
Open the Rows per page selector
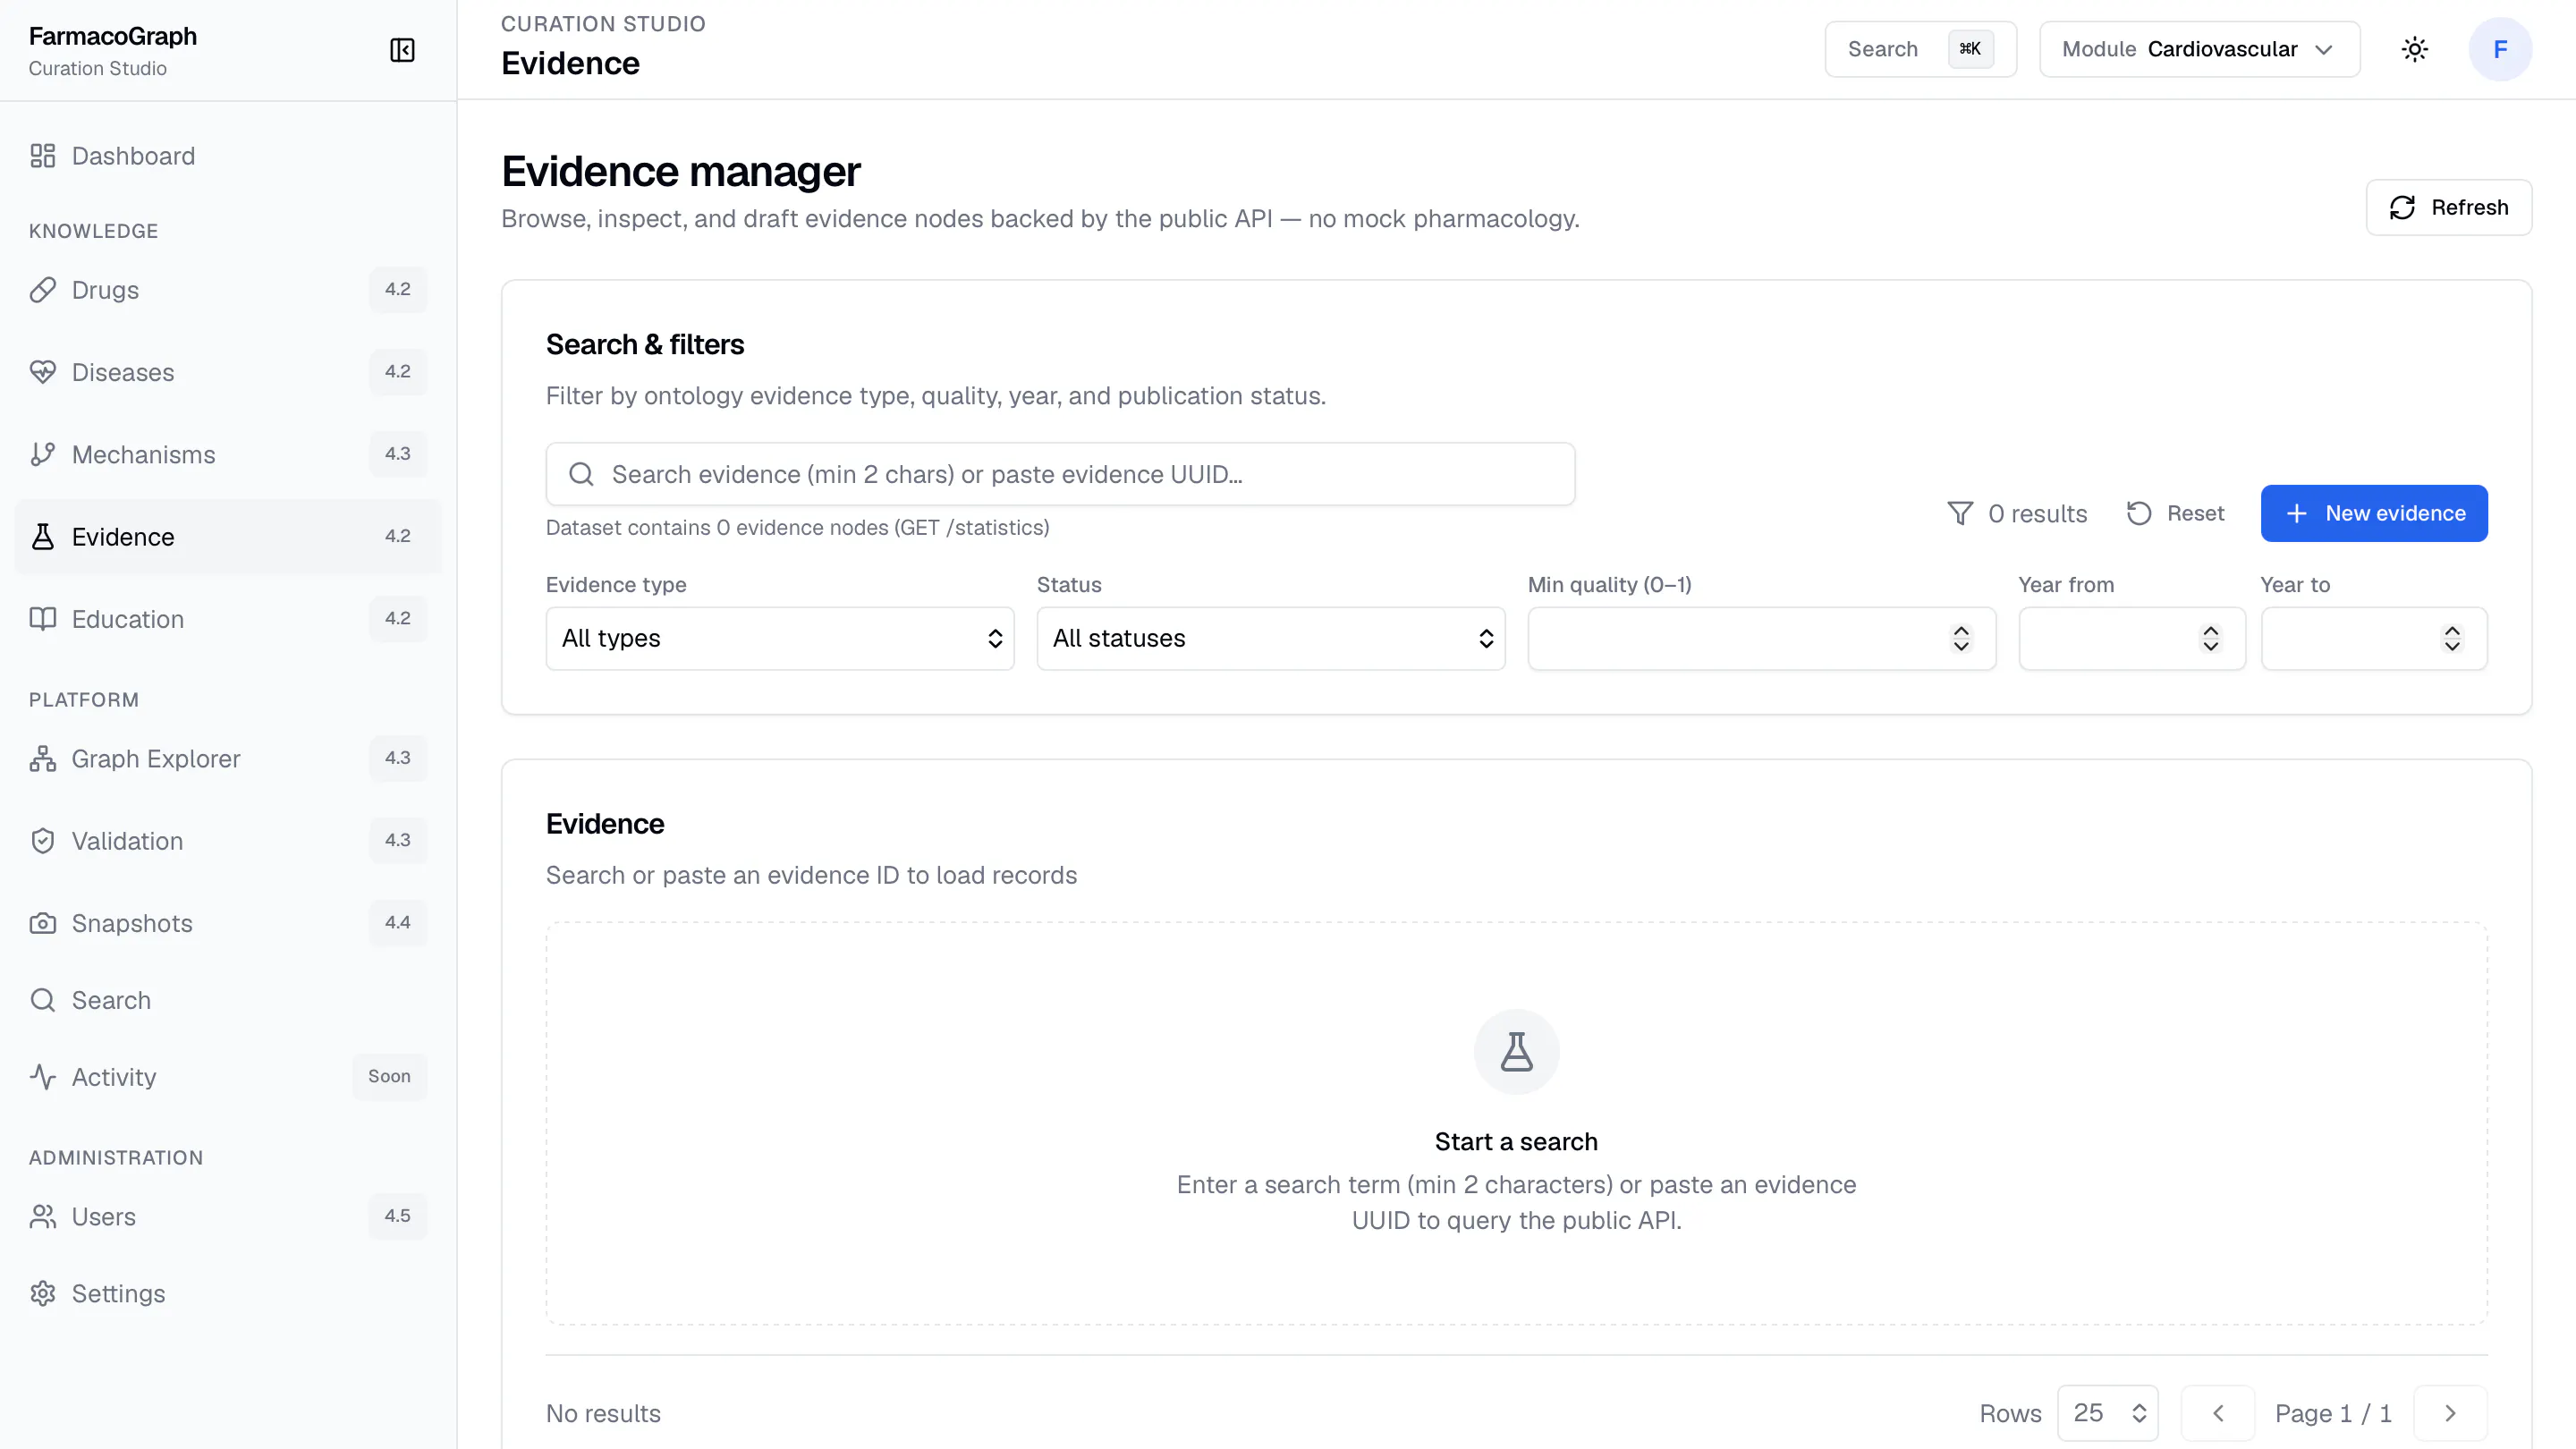tap(2108, 1413)
